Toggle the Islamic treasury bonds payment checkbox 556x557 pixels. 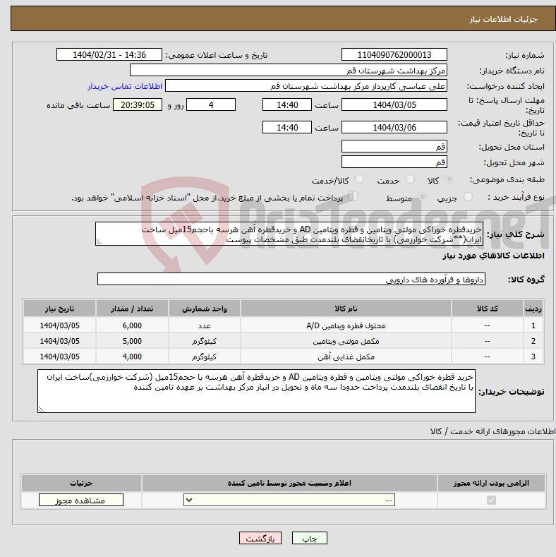click(x=353, y=196)
